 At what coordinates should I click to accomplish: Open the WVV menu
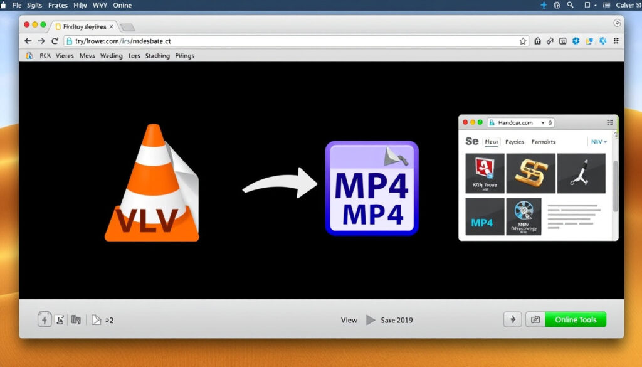coord(100,5)
